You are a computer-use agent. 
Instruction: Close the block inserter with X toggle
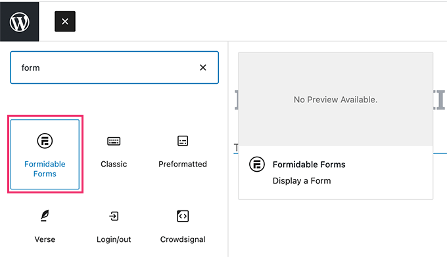65,22
